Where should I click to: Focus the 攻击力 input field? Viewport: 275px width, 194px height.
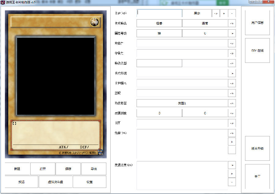182,43
